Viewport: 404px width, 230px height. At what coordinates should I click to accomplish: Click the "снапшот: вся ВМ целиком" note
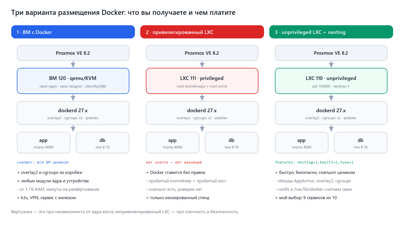click(x=43, y=162)
